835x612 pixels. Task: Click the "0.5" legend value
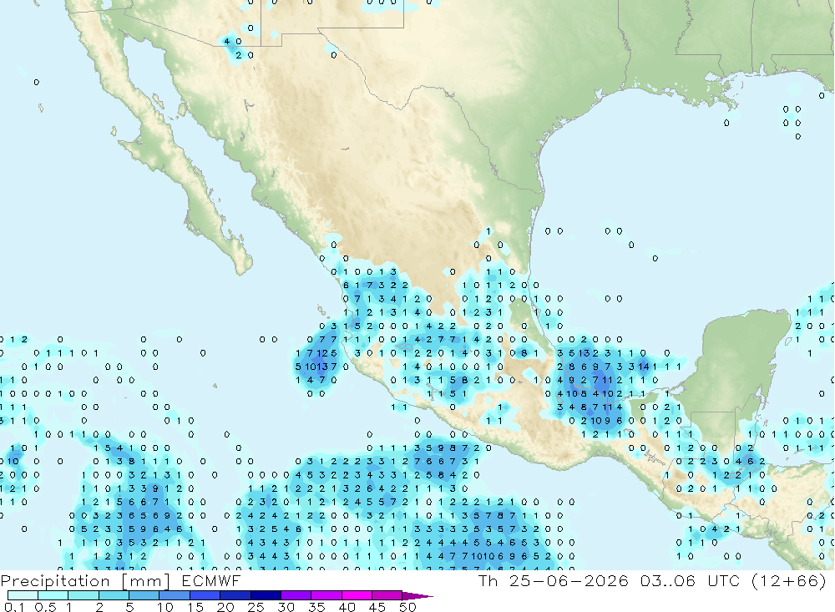pyautogui.click(x=45, y=607)
